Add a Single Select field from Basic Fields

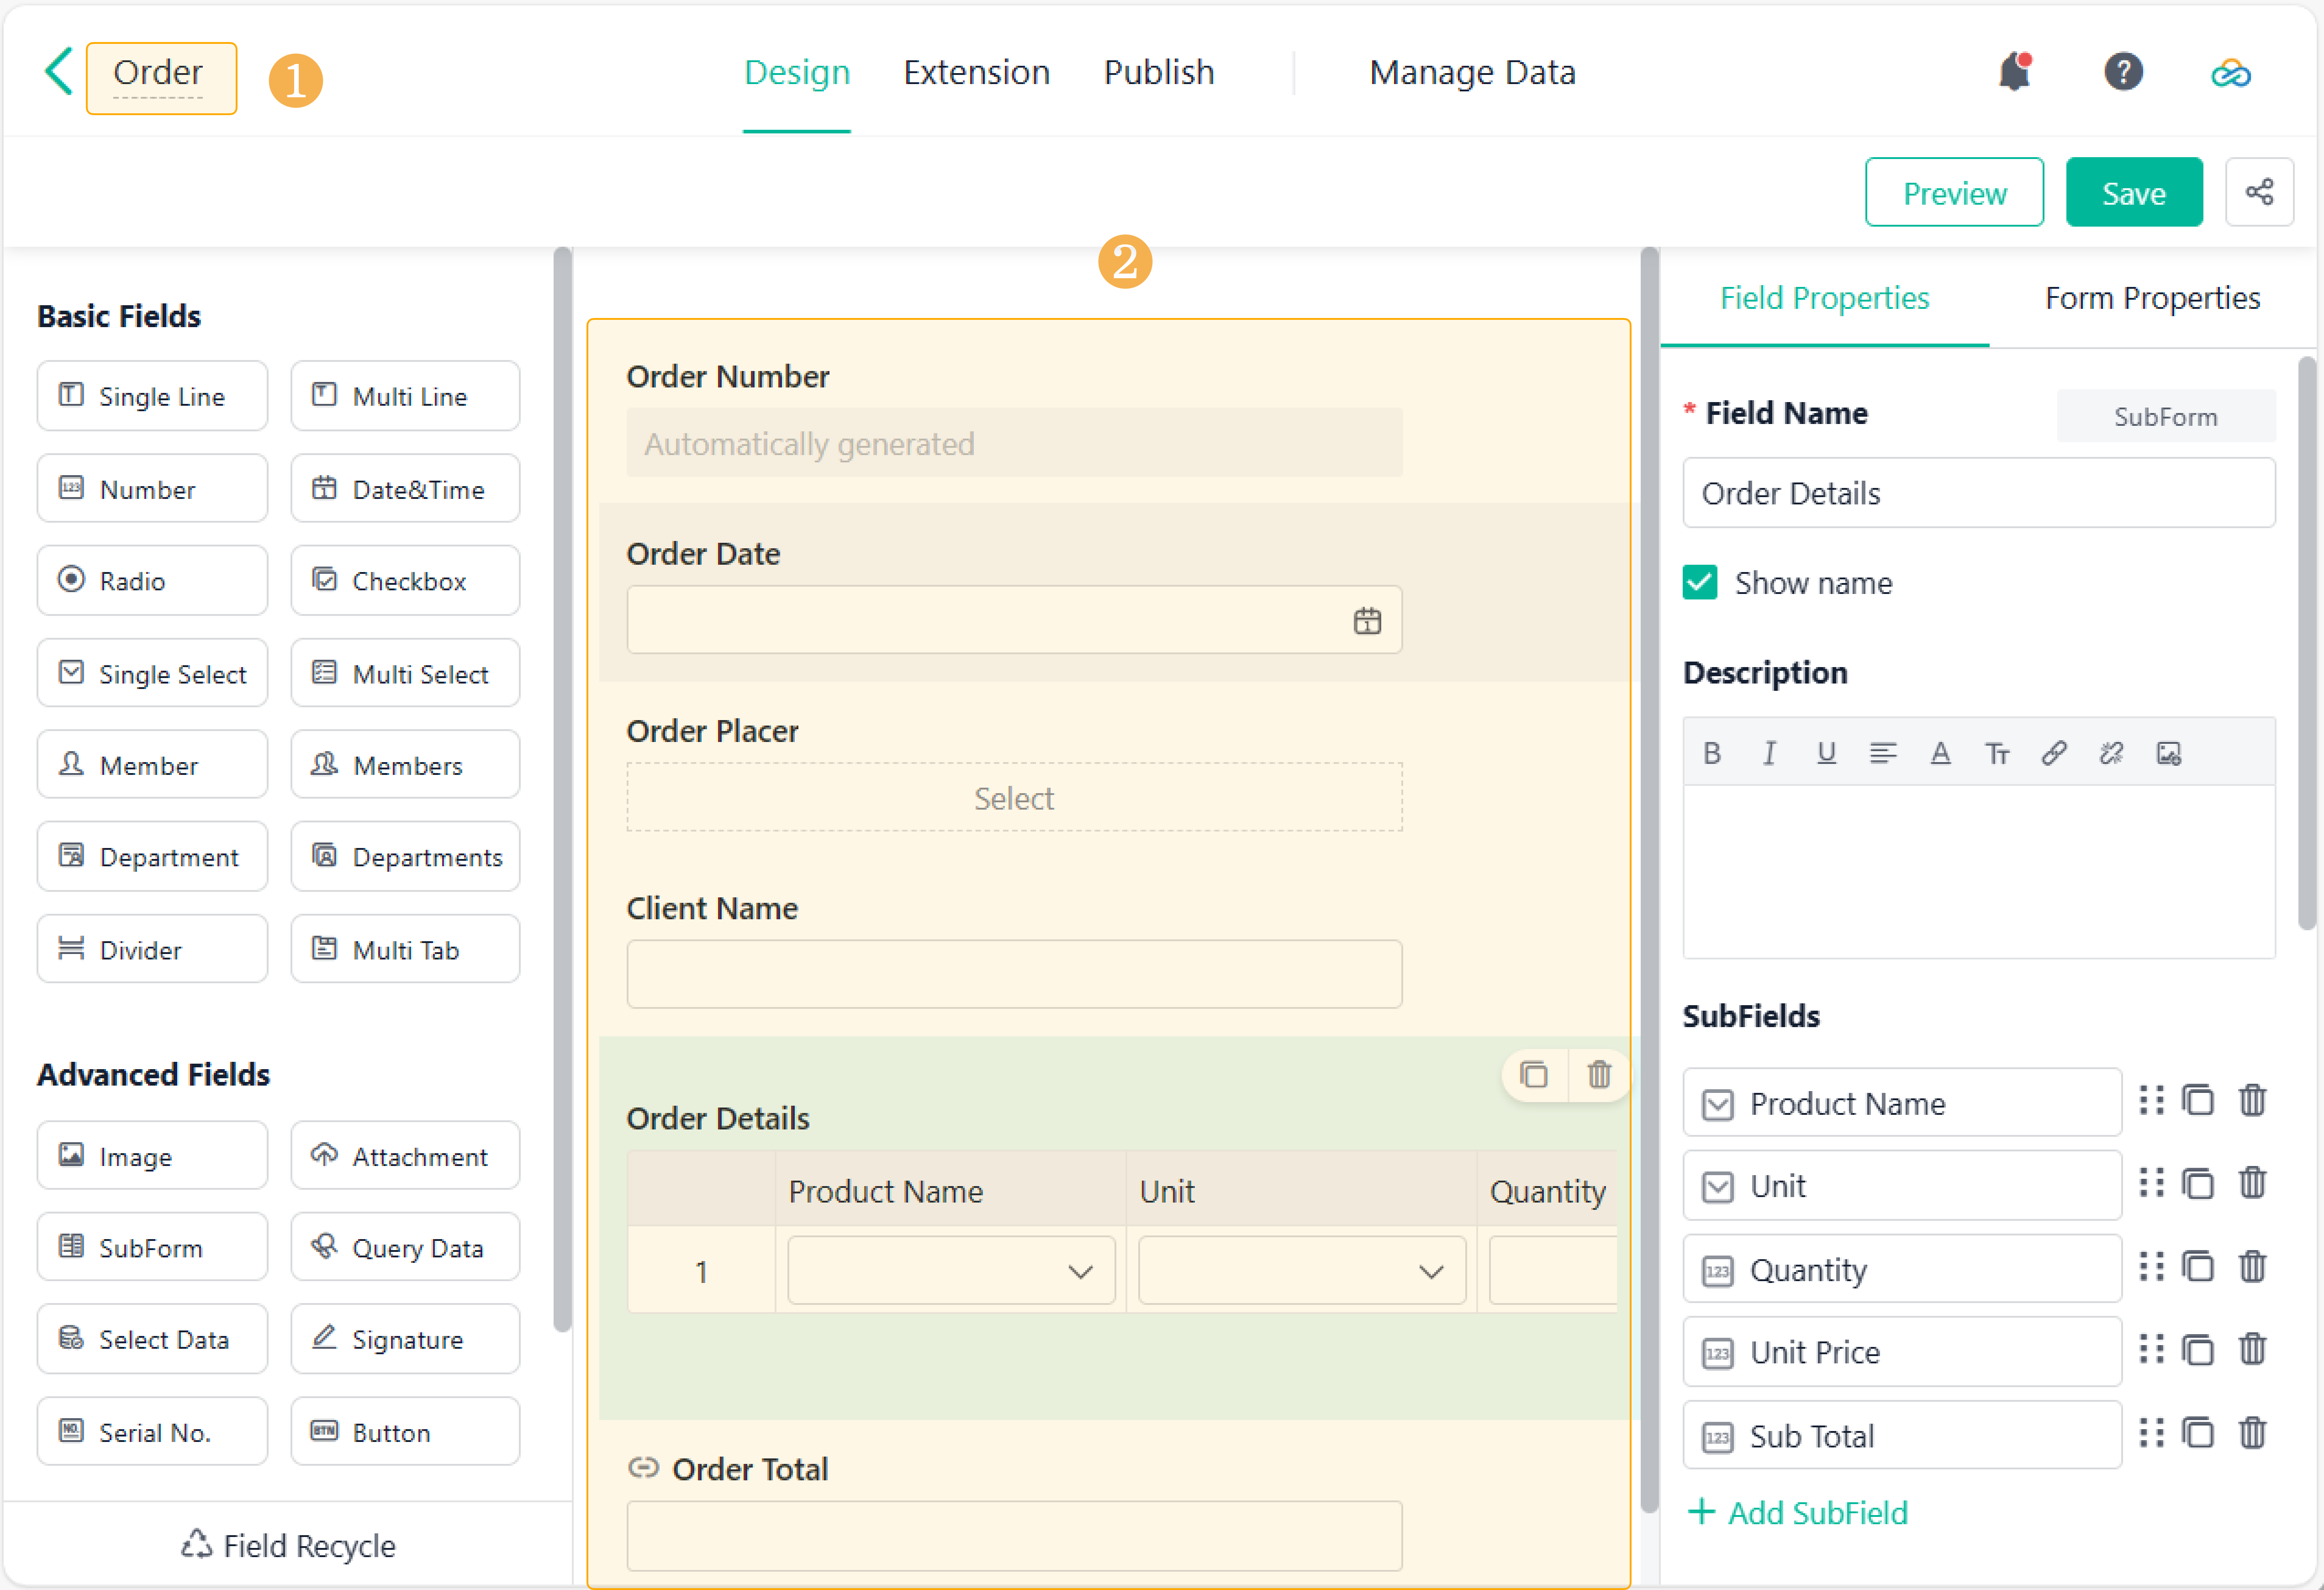(x=152, y=674)
